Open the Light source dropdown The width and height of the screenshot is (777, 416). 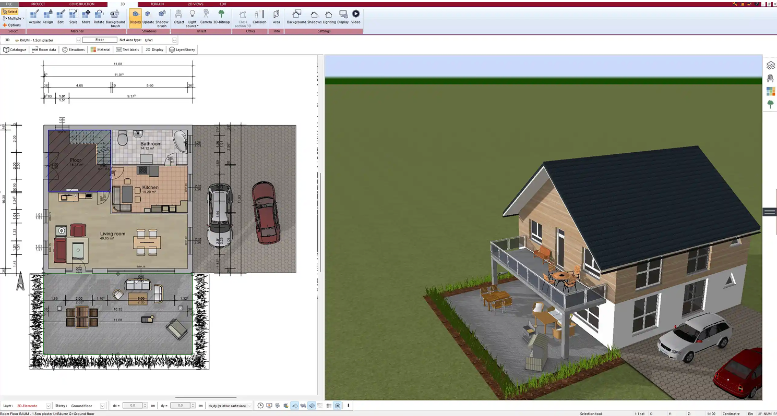[x=192, y=18]
